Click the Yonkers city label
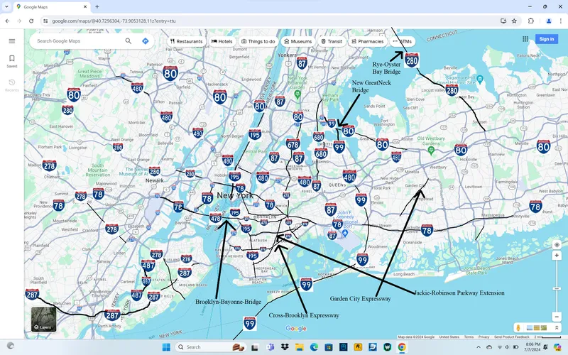 [x=287, y=55]
